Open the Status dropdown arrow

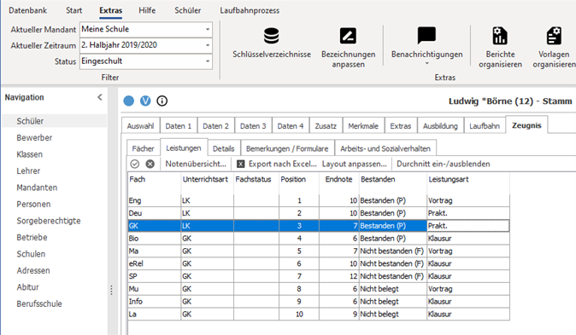tap(207, 61)
